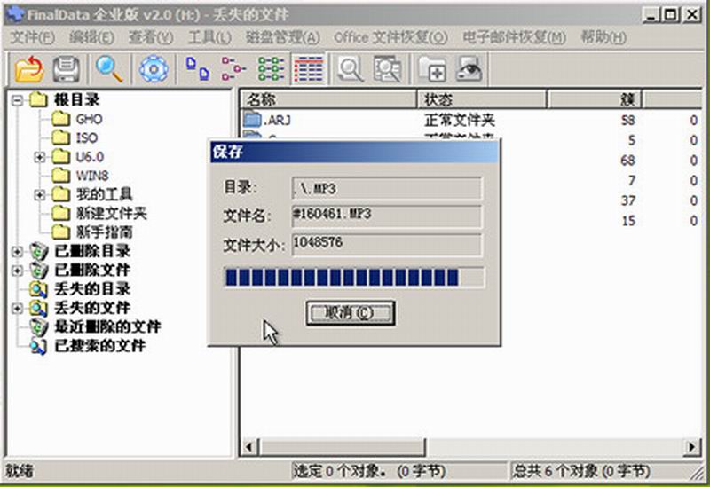Click the preview eye toolbar icon
The image size is (710, 487).
(x=469, y=69)
